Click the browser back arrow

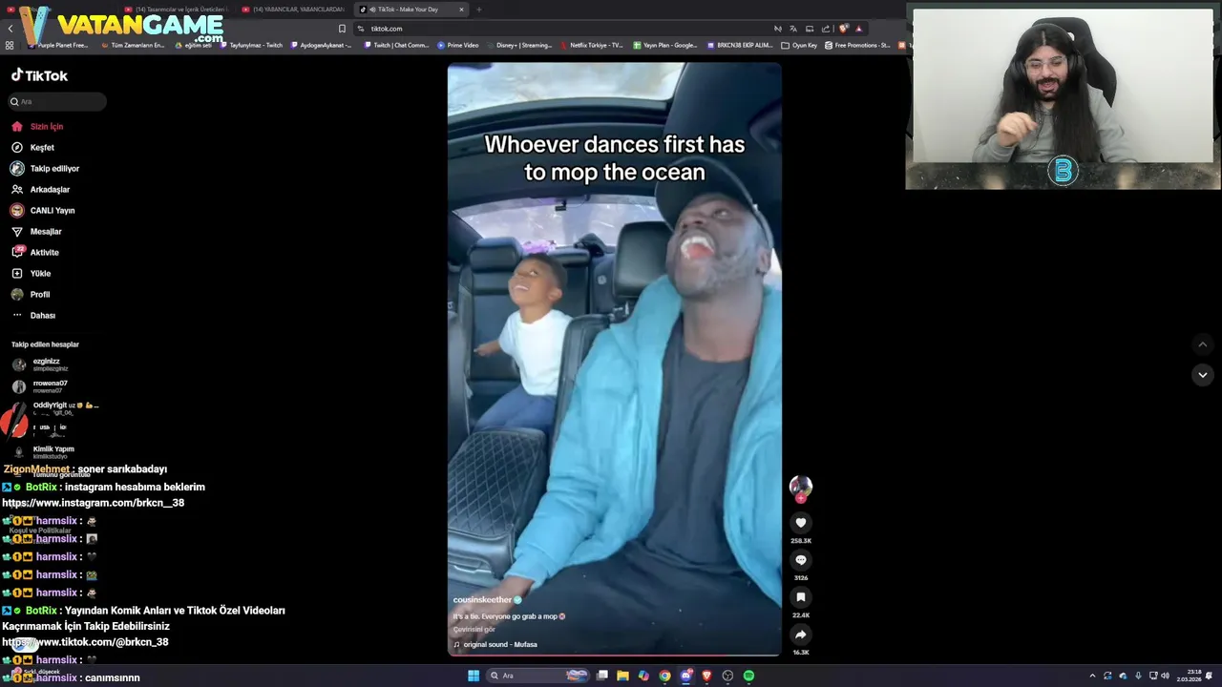point(11,29)
